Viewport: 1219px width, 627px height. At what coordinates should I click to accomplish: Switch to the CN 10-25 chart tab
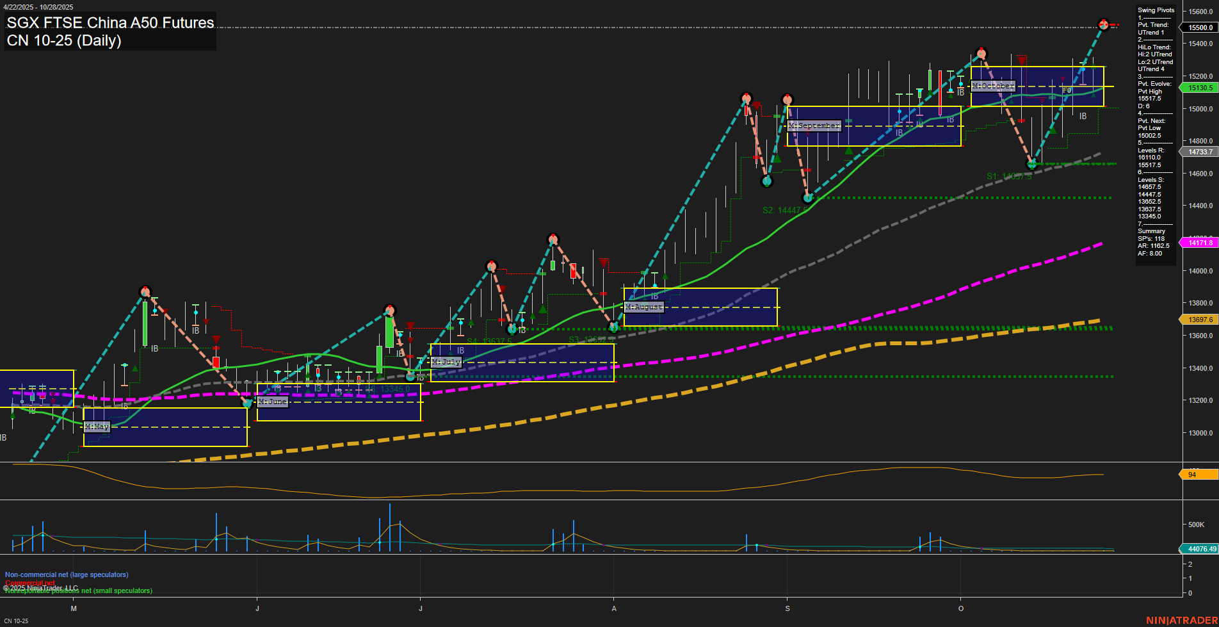[x=18, y=620]
